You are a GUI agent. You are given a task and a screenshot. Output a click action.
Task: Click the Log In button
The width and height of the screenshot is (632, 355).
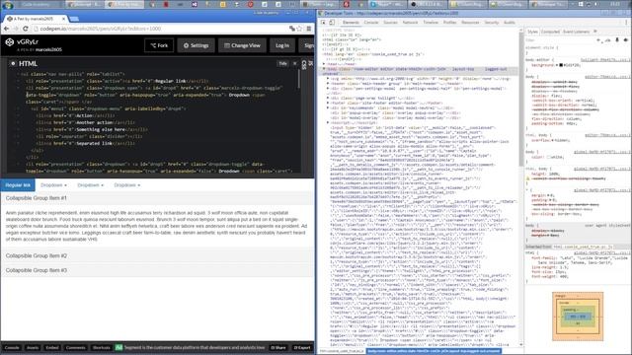(282, 45)
